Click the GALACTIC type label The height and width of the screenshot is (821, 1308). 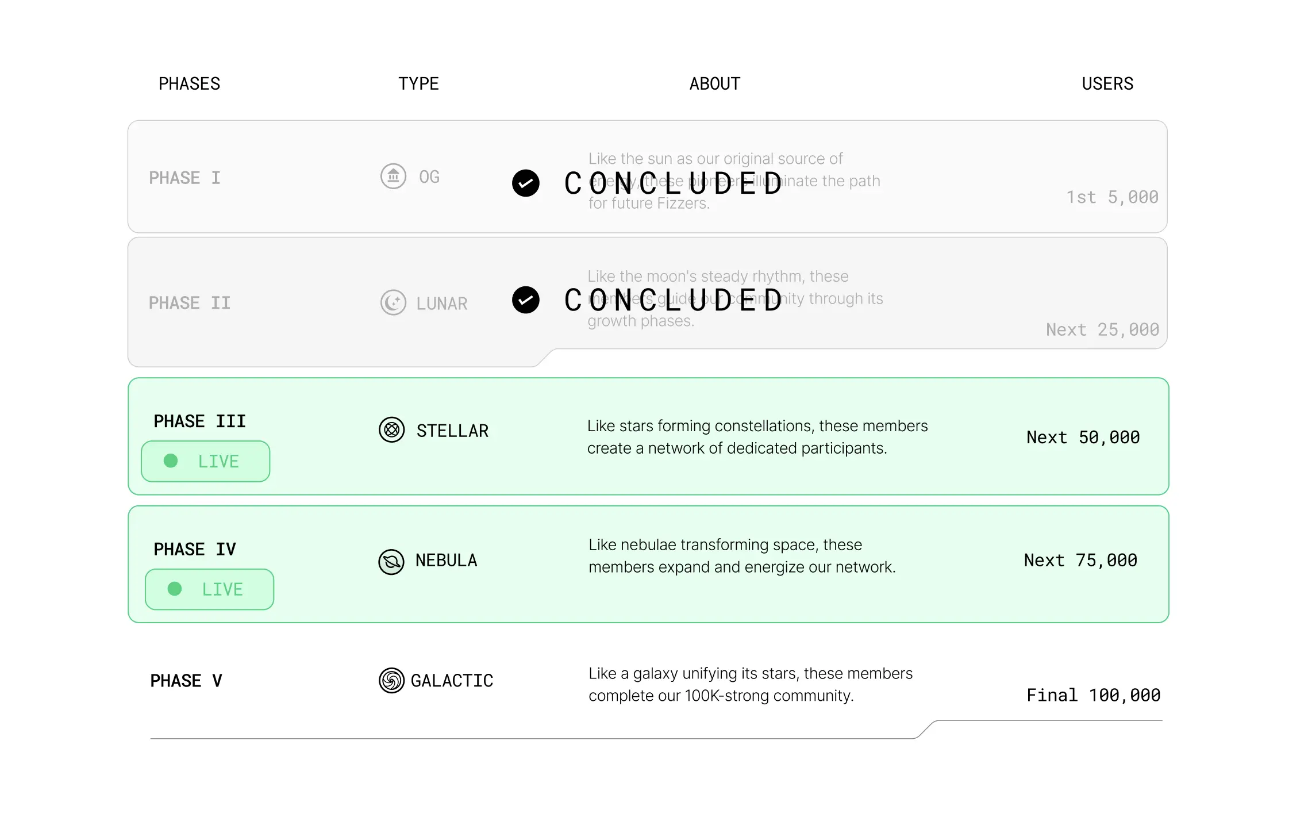pos(452,681)
